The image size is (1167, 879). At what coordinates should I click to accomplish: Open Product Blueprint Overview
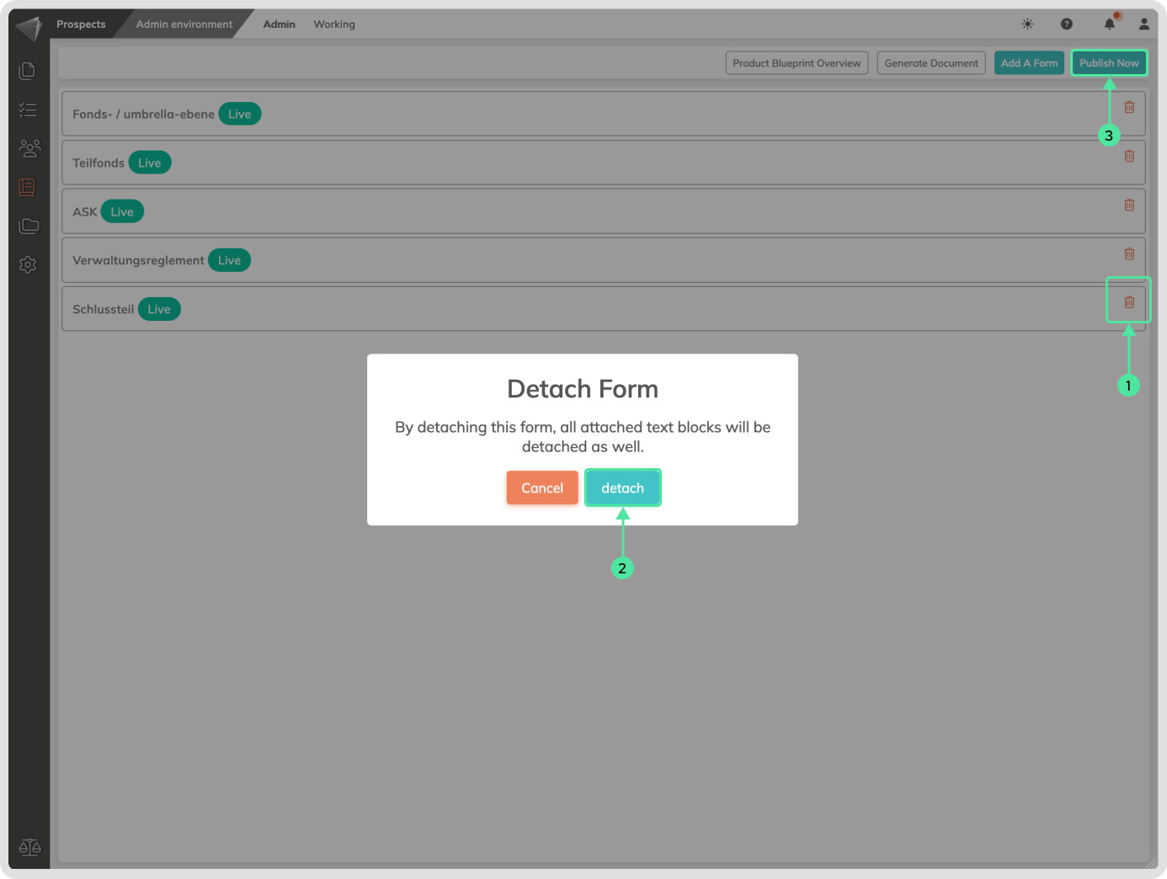(797, 63)
